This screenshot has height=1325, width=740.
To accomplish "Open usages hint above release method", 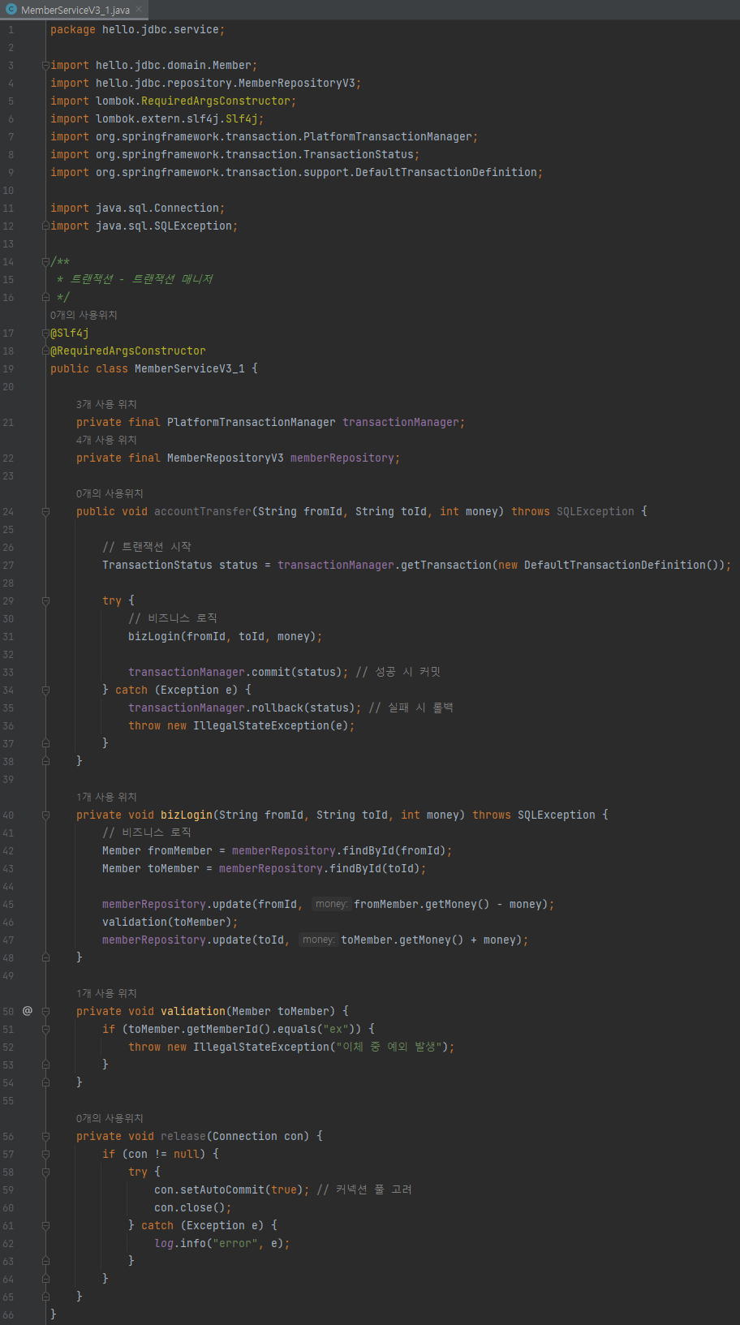I will (110, 1118).
